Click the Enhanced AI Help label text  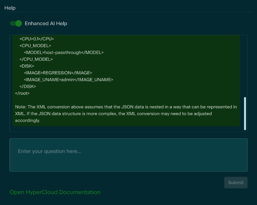[46, 23]
